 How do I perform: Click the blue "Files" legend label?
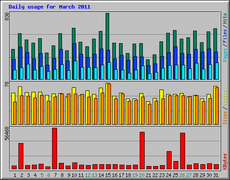(225, 36)
